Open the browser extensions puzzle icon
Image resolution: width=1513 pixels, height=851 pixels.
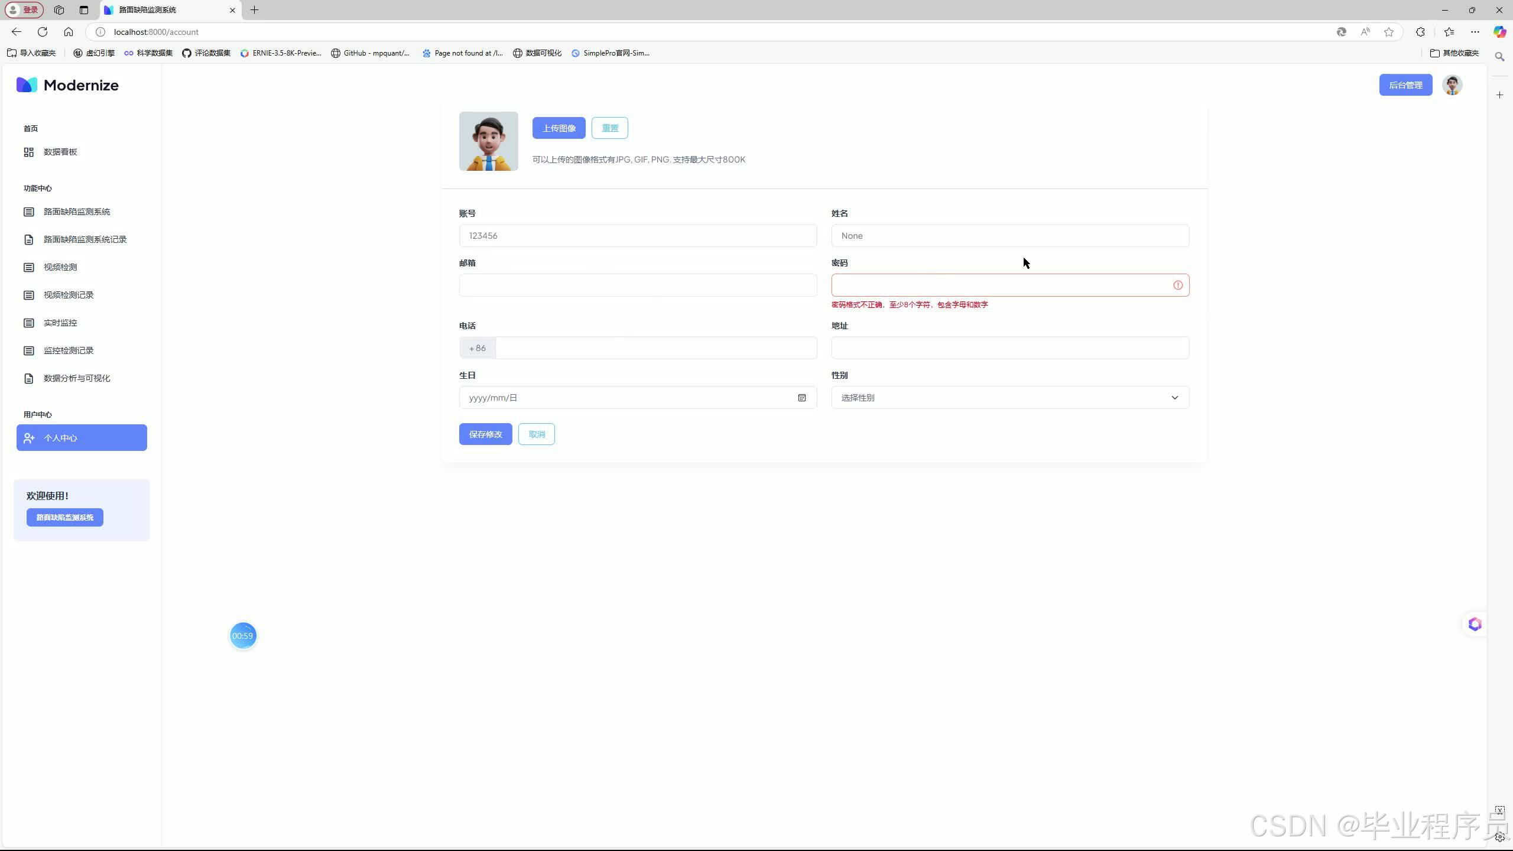coord(1420,32)
